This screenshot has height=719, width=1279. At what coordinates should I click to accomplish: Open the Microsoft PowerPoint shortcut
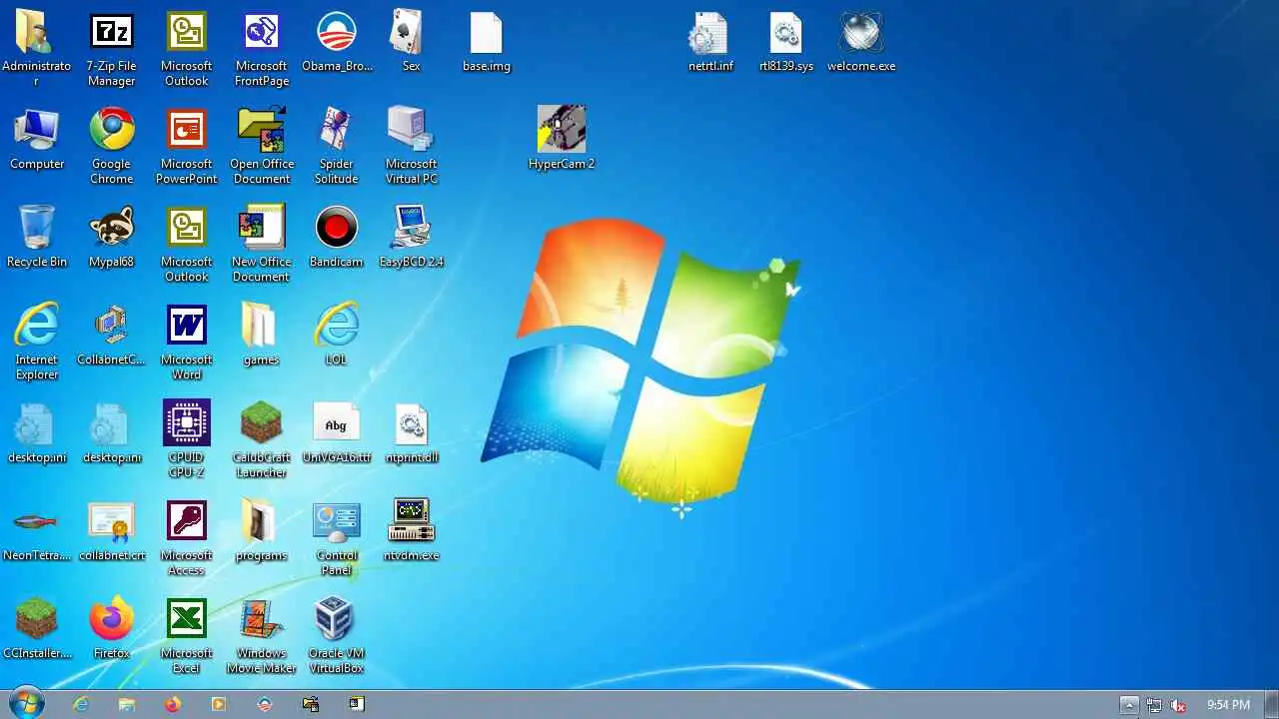(186, 147)
